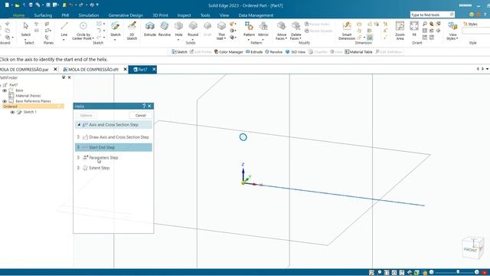490x276 pixels.
Task: Activate the Revolve tool in Solids group
Action: click(165, 29)
